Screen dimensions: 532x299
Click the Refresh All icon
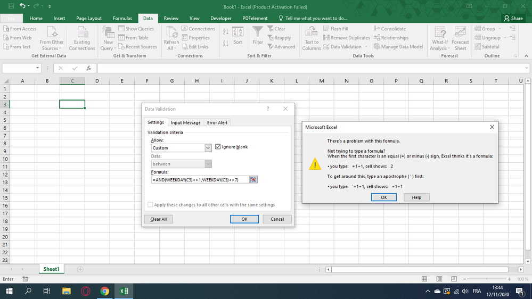pos(171,32)
